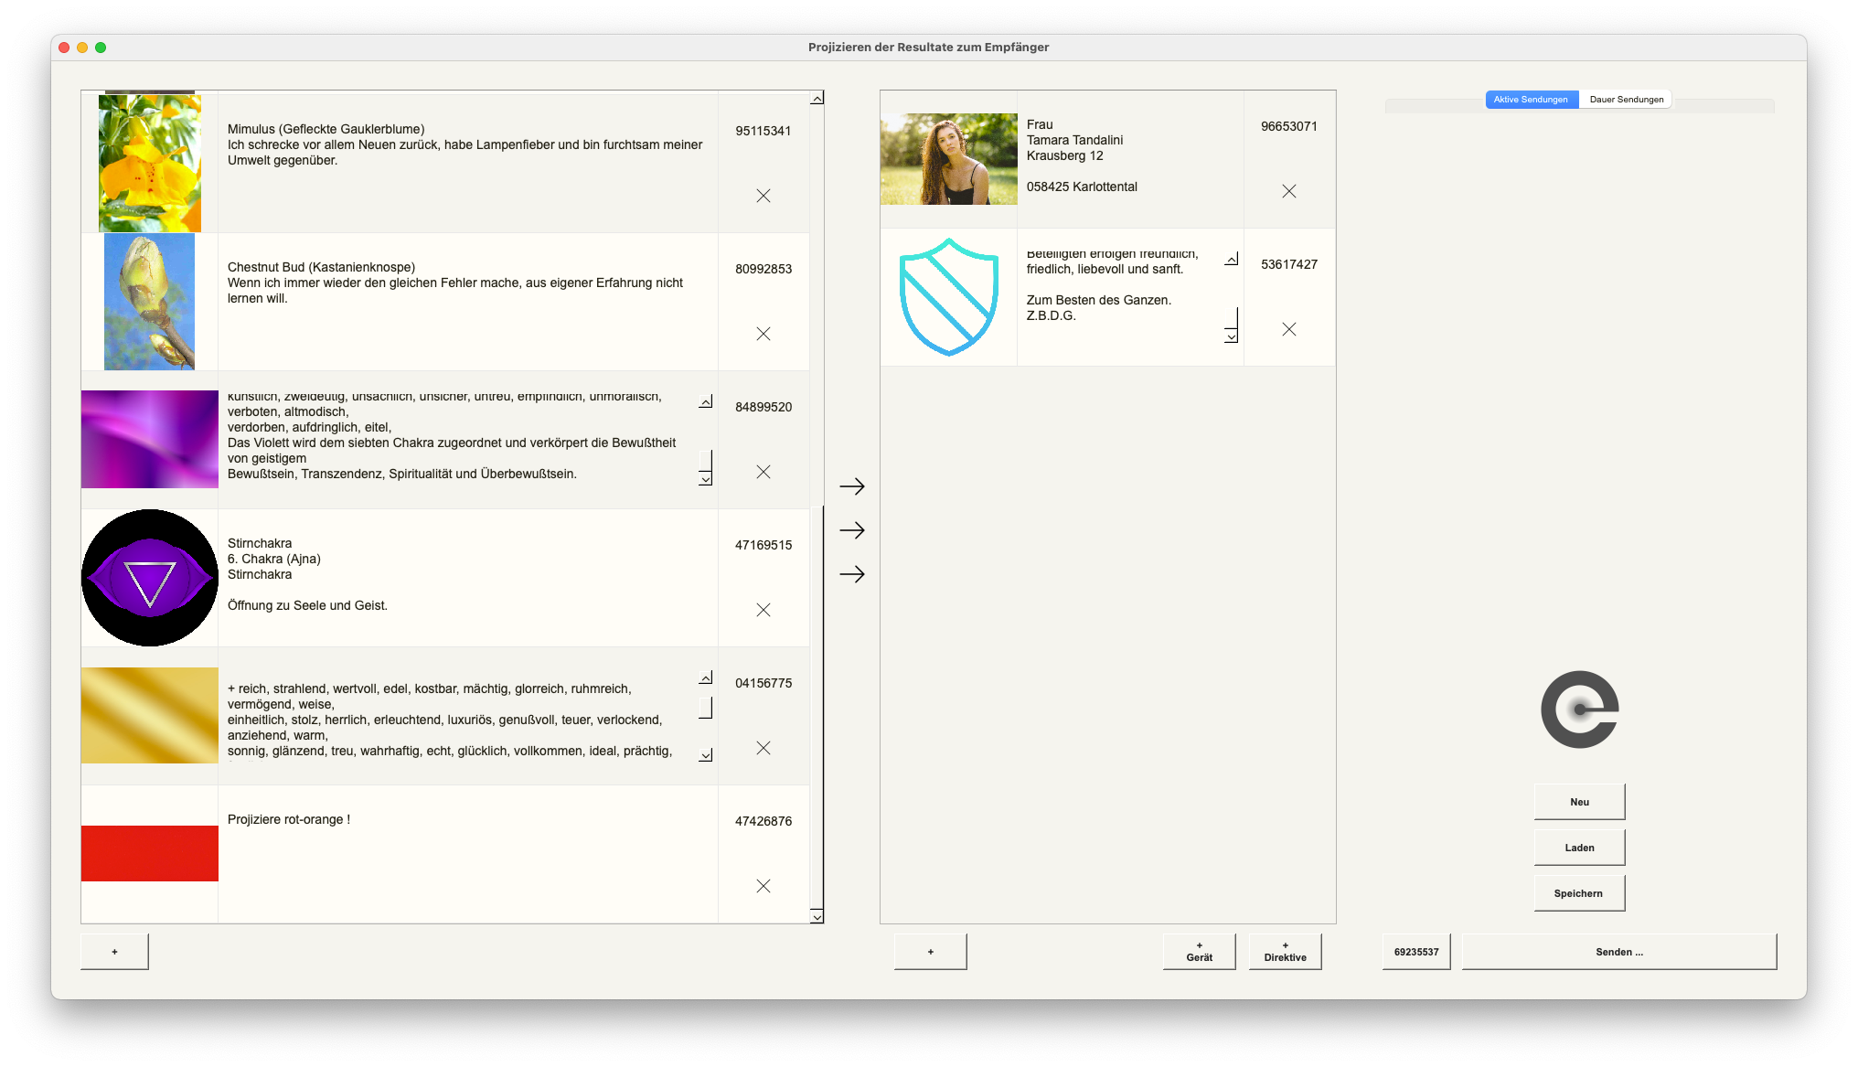Select the Tamara Tandalini photo

tap(949, 159)
